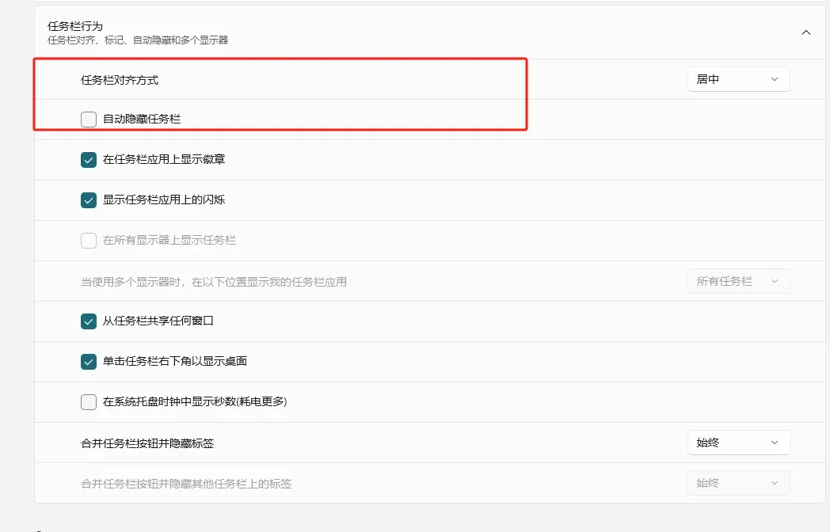Image resolution: width=830 pixels, height=532 pixels.
Task: Toggle the 在所有显示器上显示任务栏 checkbox
Action: [x=89, y=241]
